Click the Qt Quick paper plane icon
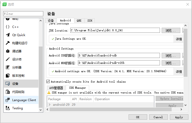 tap(8, 35)
